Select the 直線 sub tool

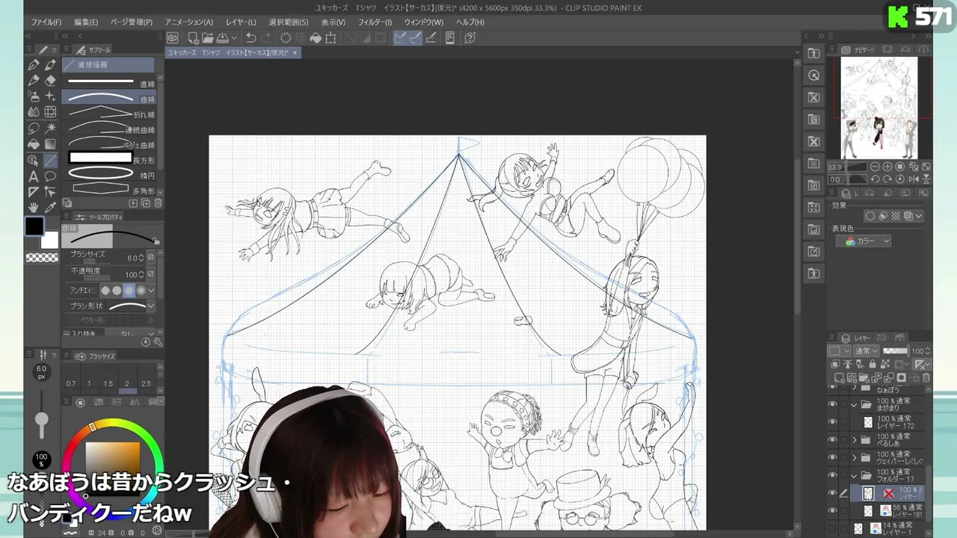point(110,82)
